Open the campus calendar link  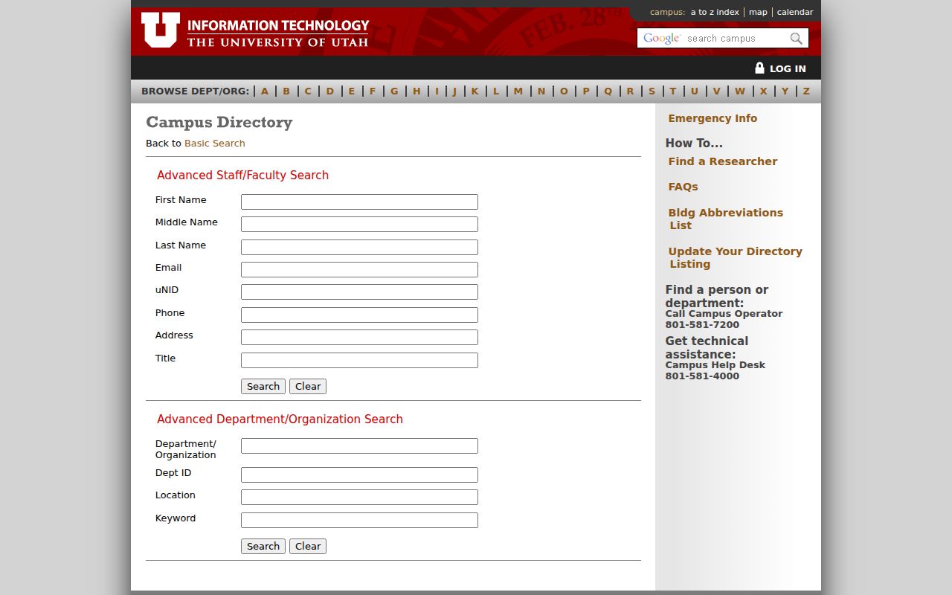(x=795, y=12)
